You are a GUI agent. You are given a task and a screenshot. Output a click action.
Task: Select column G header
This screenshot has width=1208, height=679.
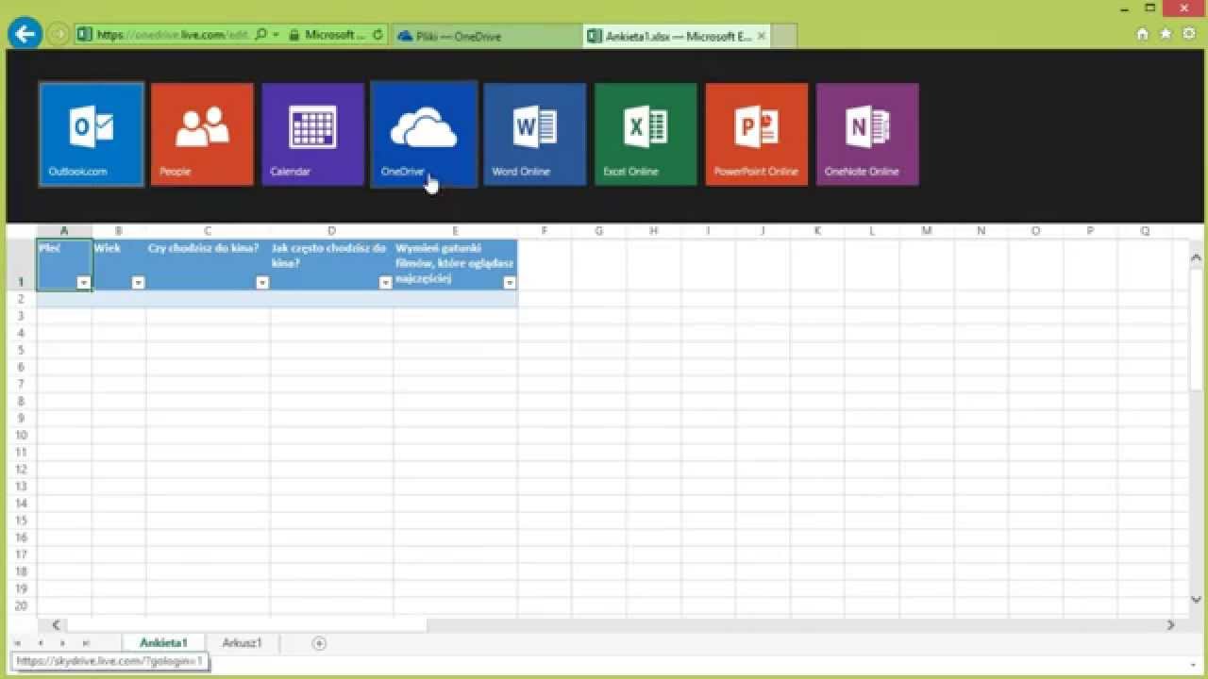tap(599, 231)
